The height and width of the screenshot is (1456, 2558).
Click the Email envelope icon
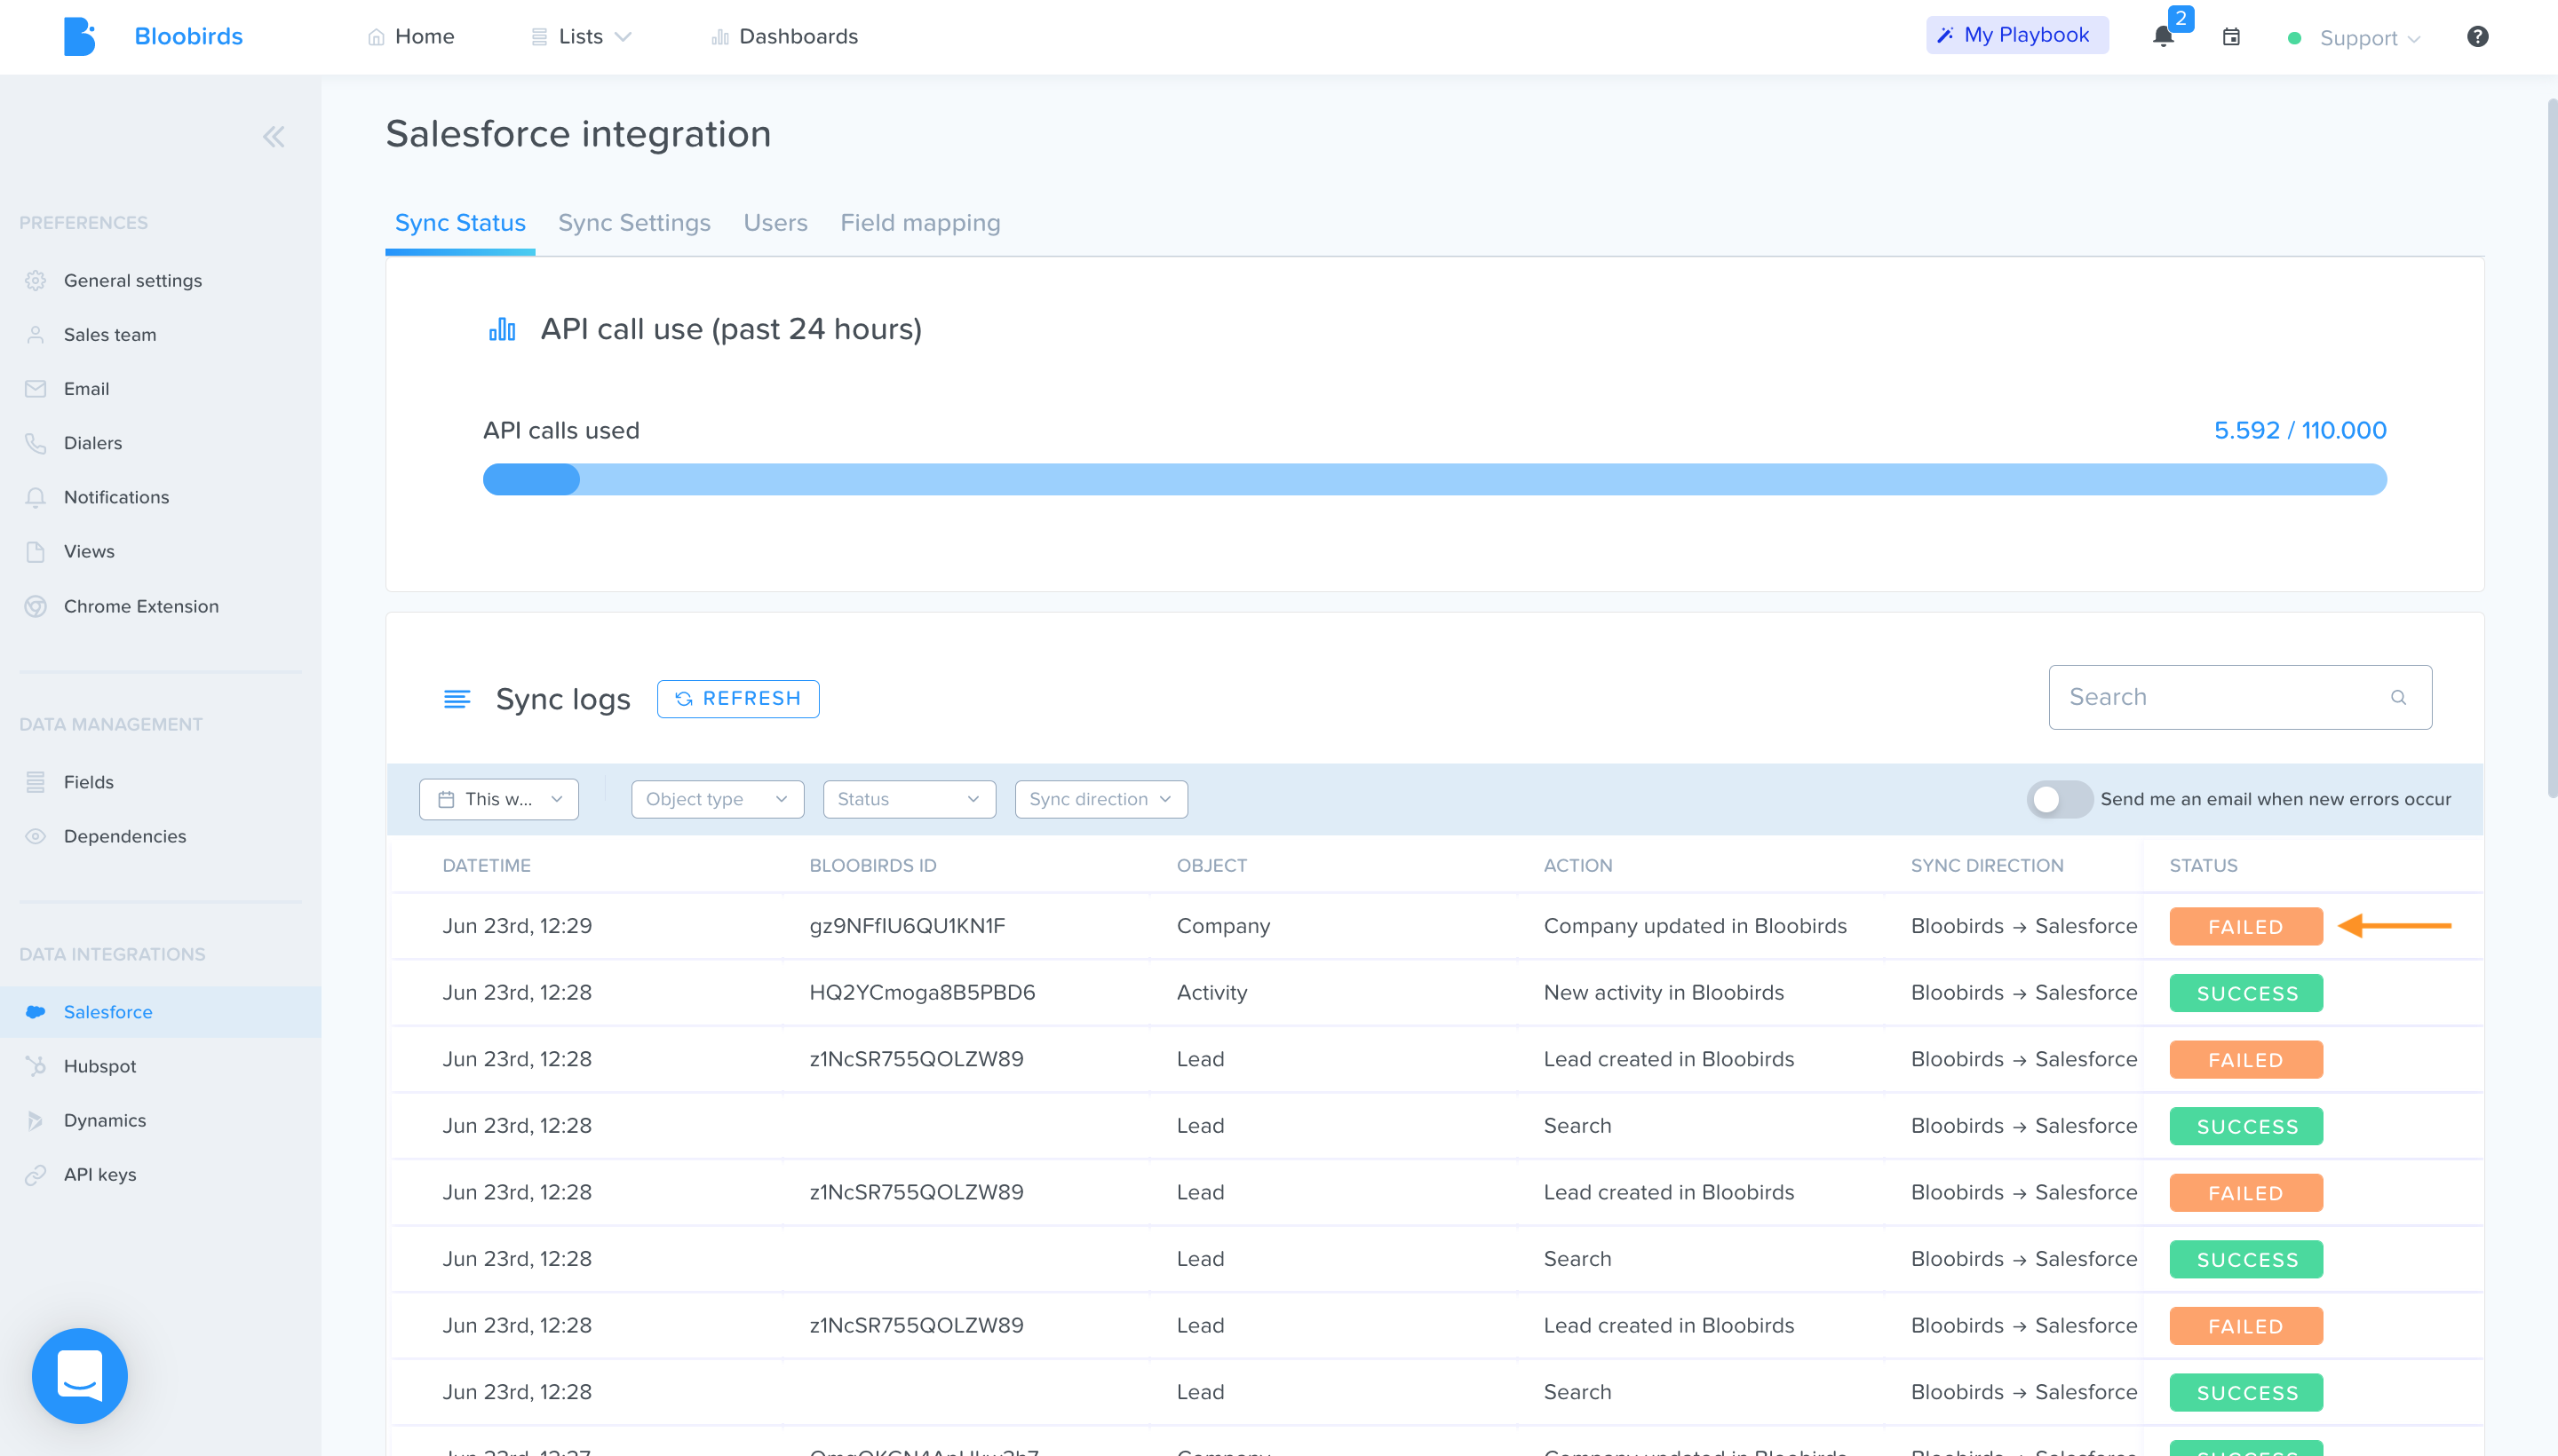click(x=36, y=389)
